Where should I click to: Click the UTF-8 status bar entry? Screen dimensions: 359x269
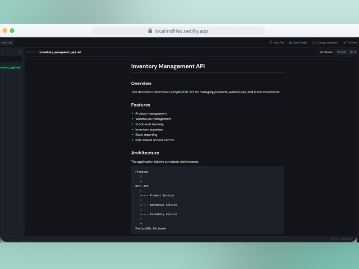click(x=335, y=239)
